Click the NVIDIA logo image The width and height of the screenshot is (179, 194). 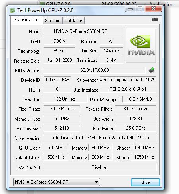pyautogui.click(x=141, y=45)
